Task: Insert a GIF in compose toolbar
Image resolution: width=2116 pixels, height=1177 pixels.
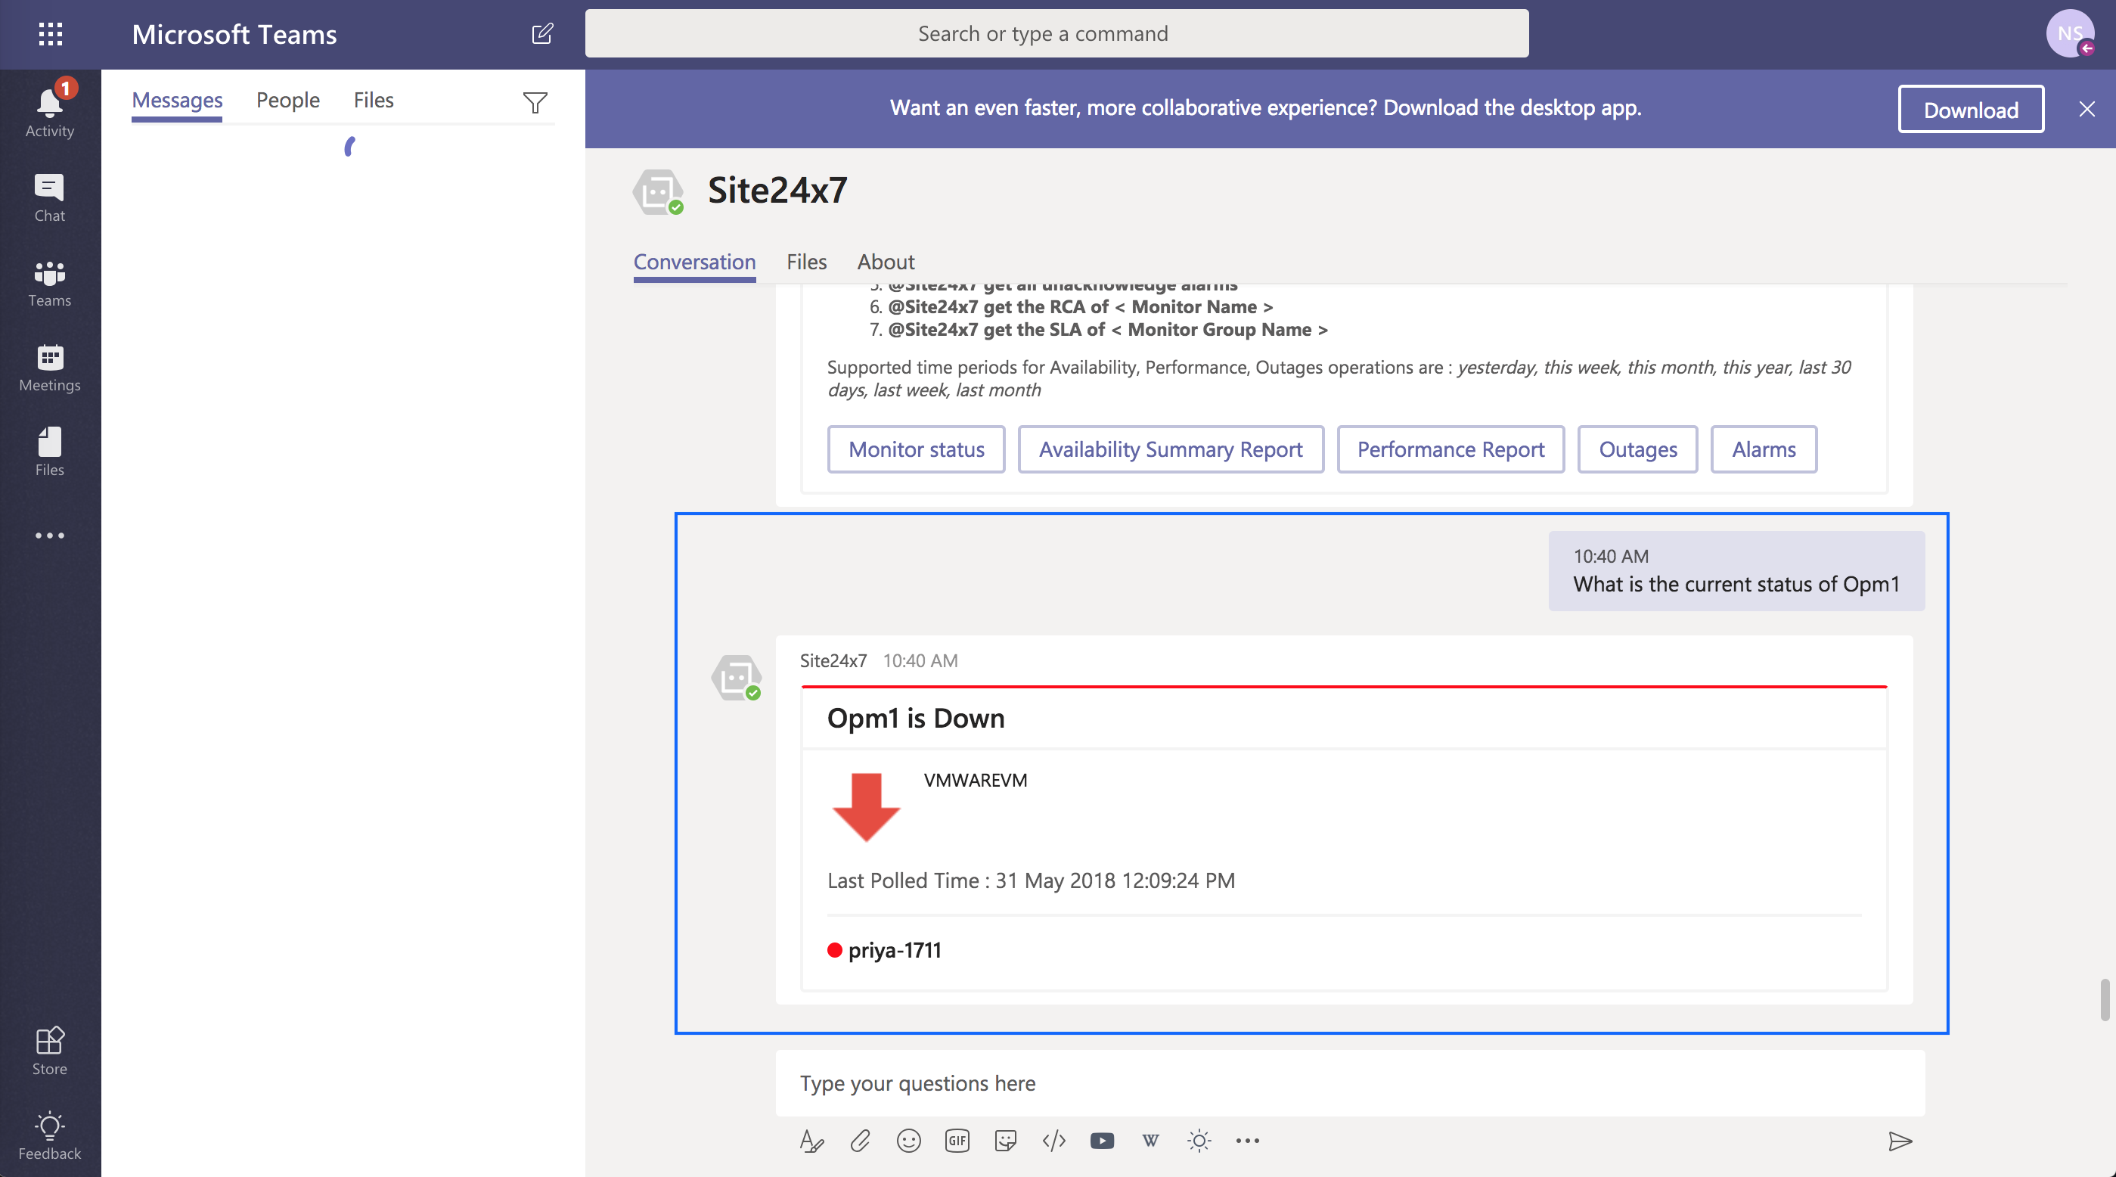Action: 957,1140
